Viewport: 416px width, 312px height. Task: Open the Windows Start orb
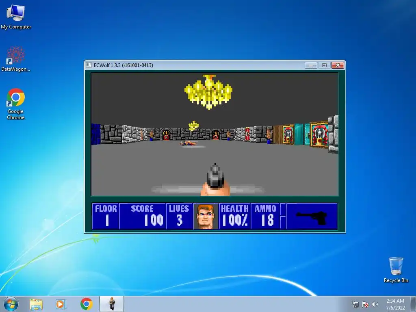11,304
